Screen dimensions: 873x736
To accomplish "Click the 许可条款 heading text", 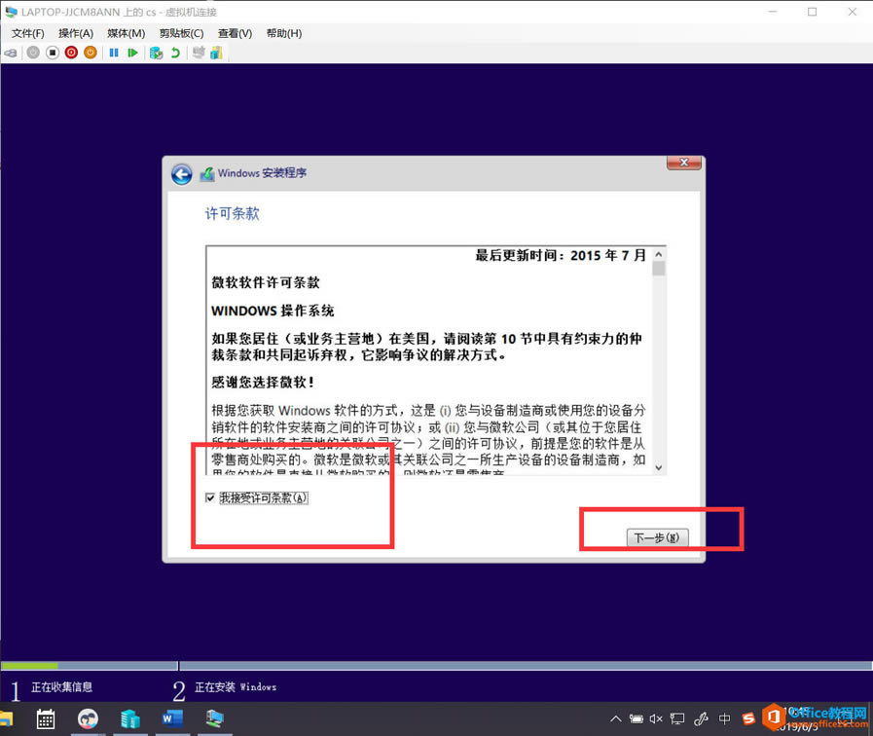I will tap(233, 214).
